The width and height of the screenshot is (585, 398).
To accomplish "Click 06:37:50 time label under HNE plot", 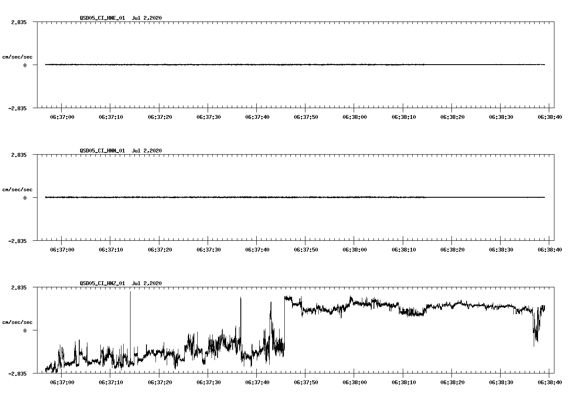I will [x=306, y=117].
